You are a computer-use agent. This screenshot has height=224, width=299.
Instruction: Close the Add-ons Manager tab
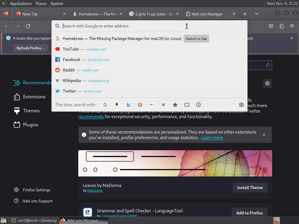click(x=234, y=14)
